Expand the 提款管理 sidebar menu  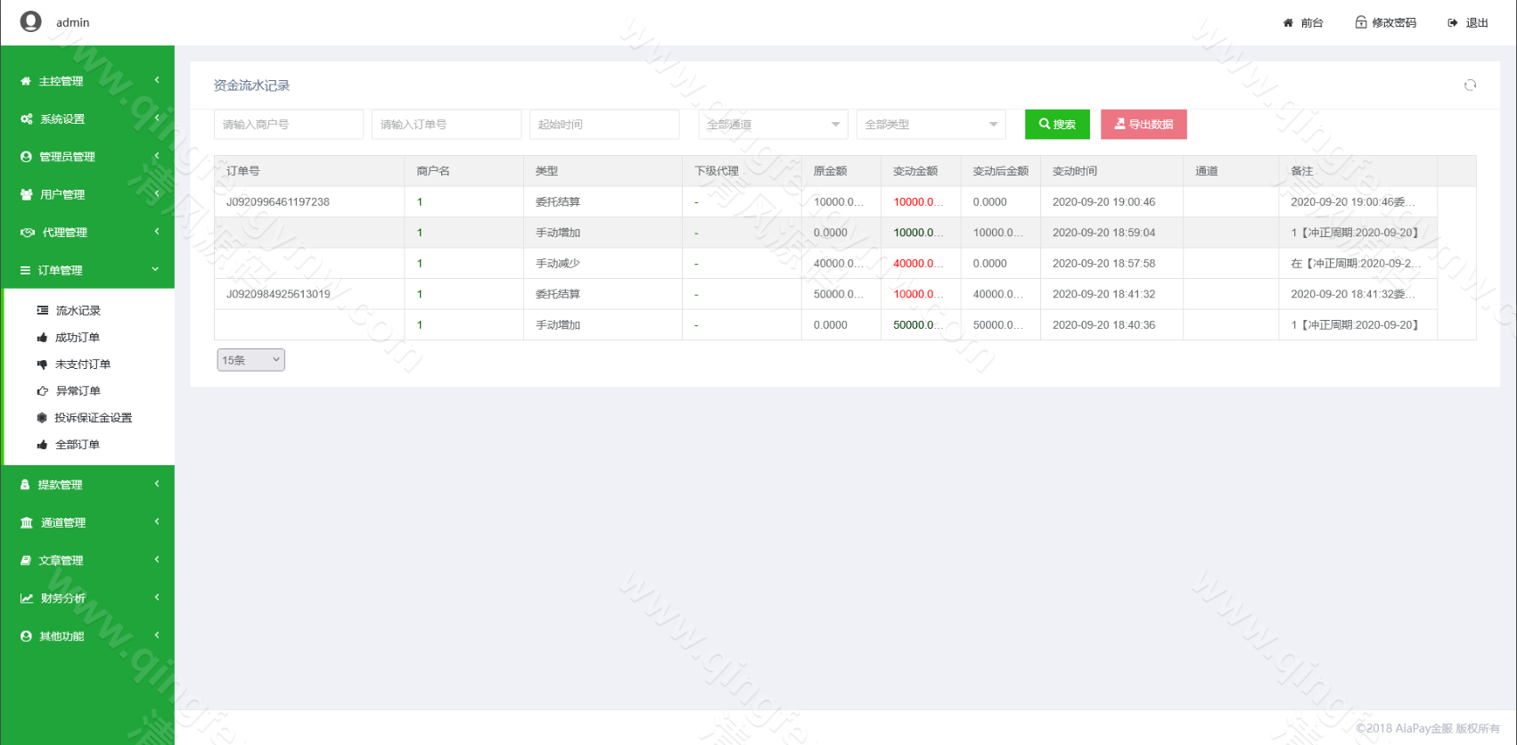(87, 485)
